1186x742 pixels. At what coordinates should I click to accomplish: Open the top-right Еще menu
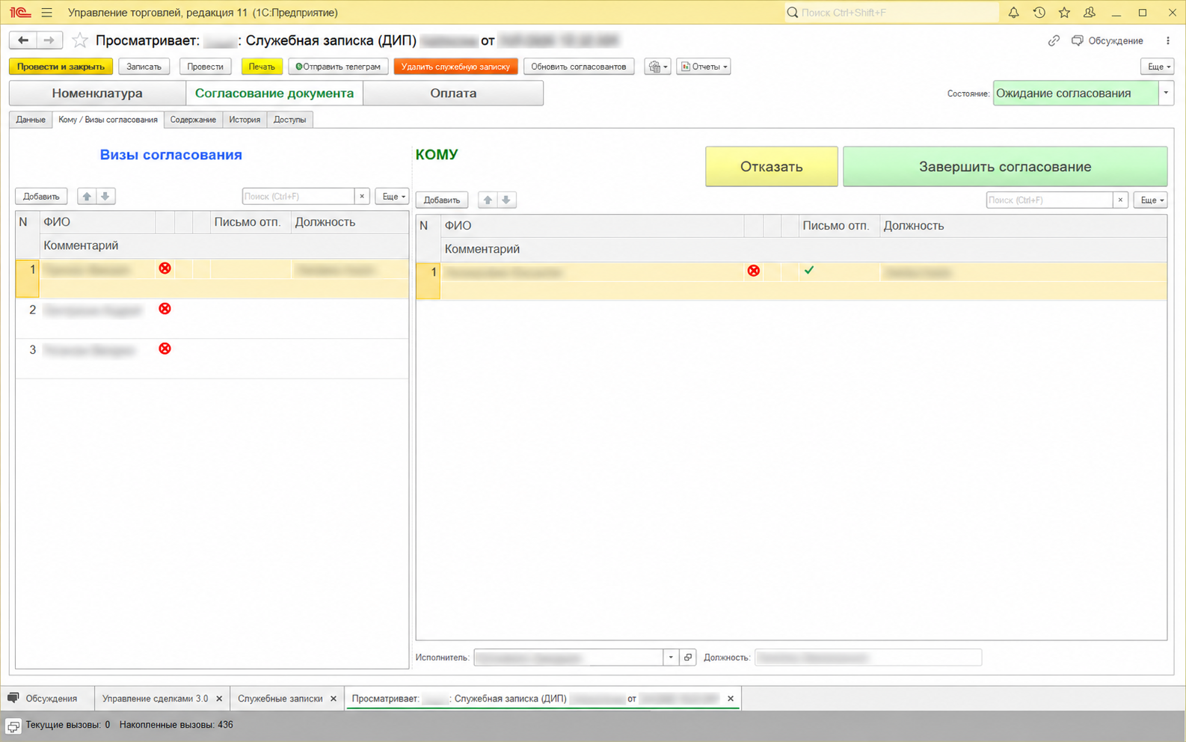(x=1158, y=67)
